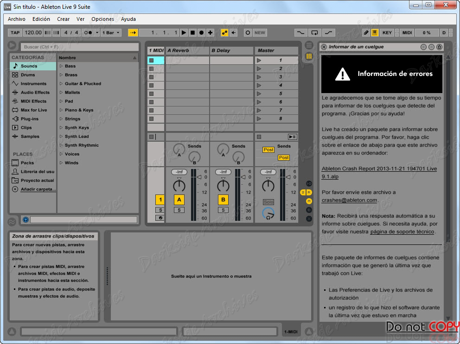Open Packs in Places
Image resolution: width=460 pixels, height=344 pixels.
[x=33, y=163]
